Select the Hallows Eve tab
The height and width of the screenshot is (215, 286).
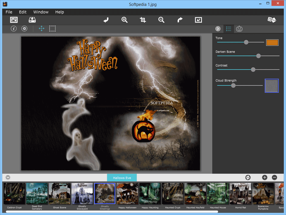(122, 178)
